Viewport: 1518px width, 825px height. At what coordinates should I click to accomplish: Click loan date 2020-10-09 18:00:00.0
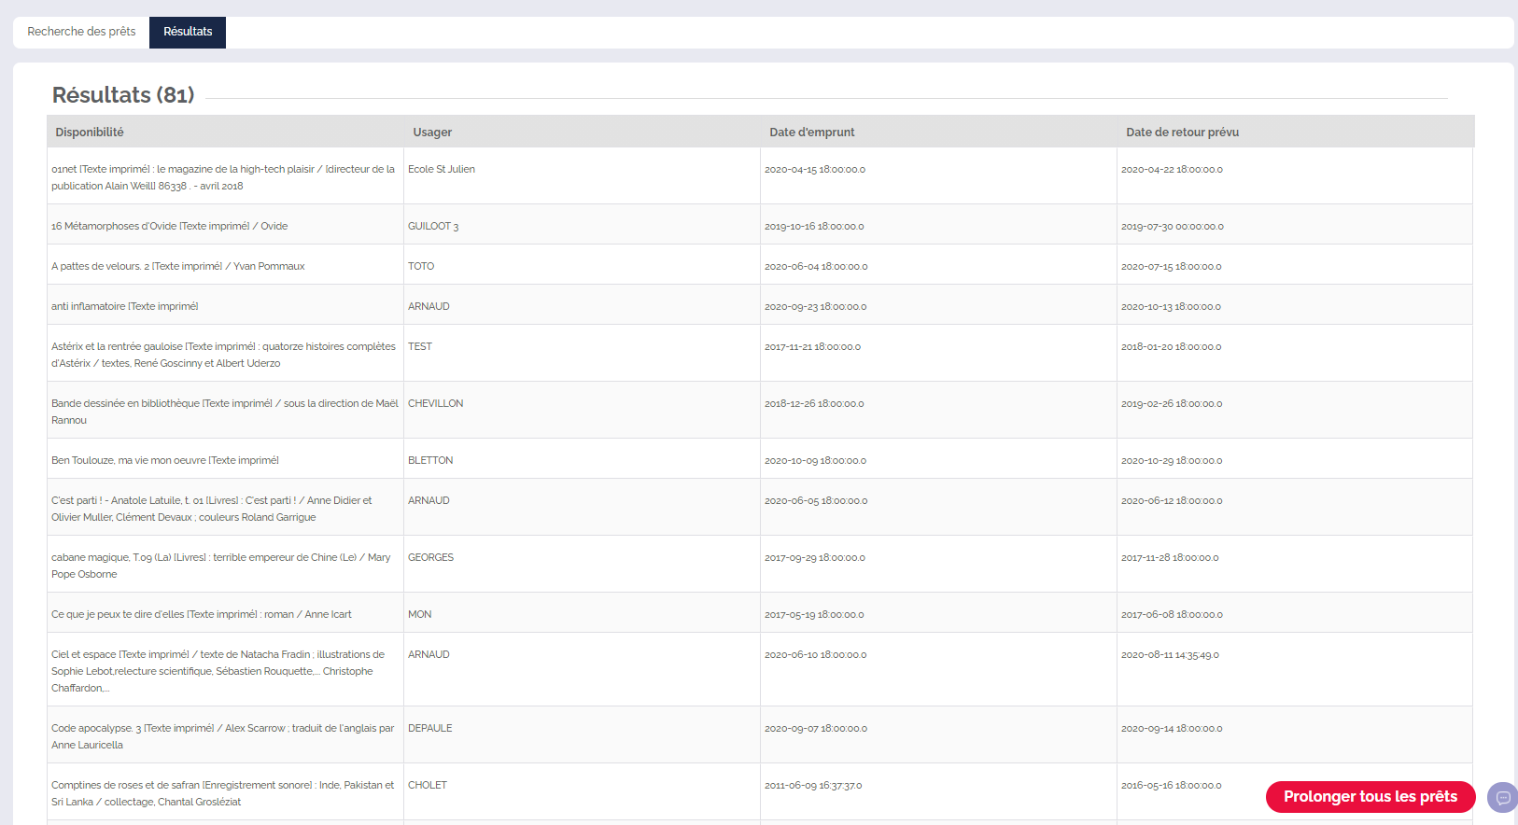(816, 460)
